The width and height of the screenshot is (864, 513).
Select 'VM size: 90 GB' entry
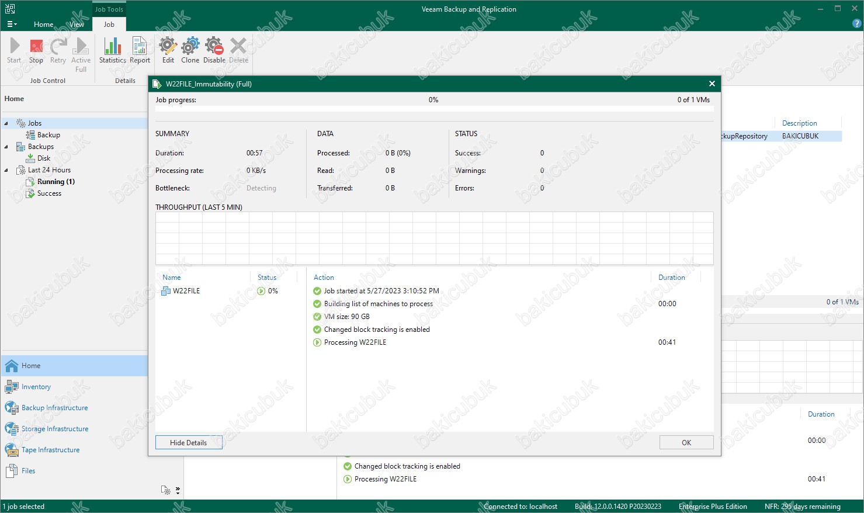click(346, 317)
